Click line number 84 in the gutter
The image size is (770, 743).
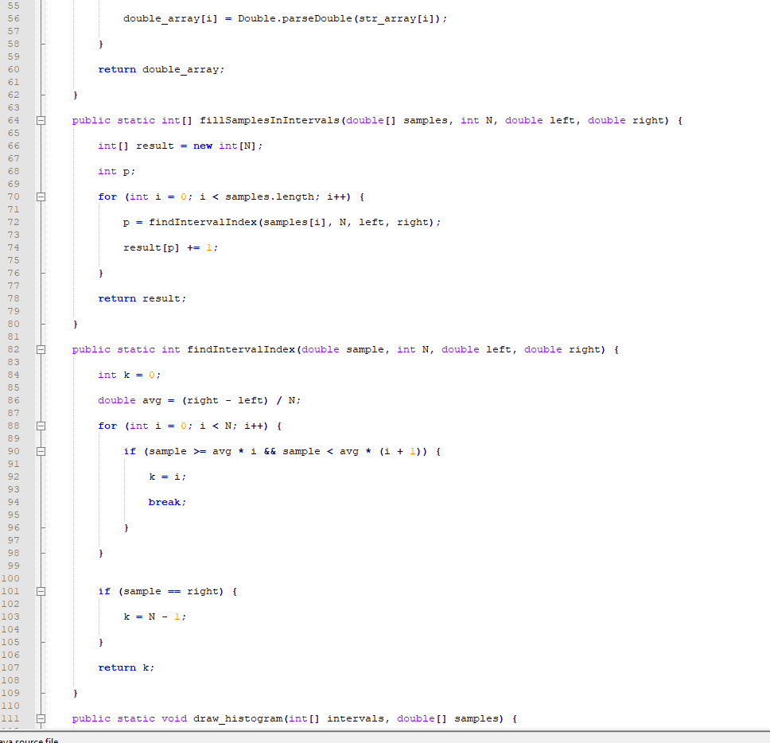pos(14,375)
